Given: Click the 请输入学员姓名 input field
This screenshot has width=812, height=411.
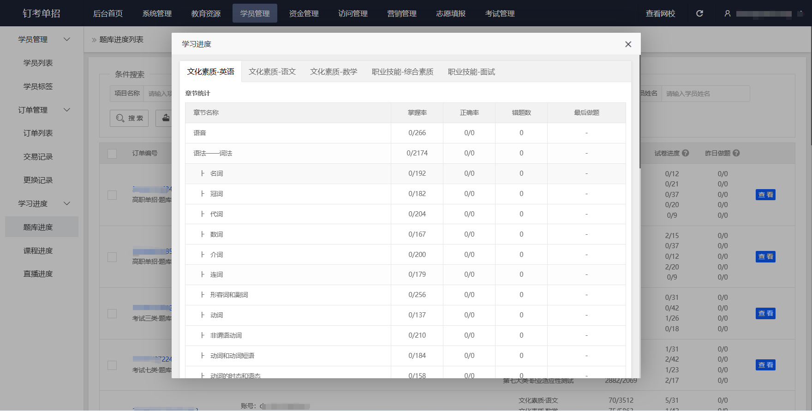Looking at the screenshot, I should coord(705,94).
